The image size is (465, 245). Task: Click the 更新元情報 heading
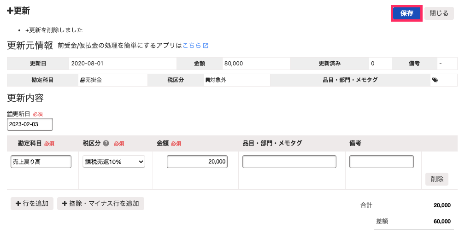pyautogui.click(x=30, y=45)
